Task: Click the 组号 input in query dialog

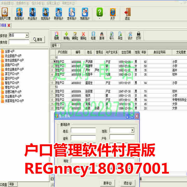Action: coord(83,138)
